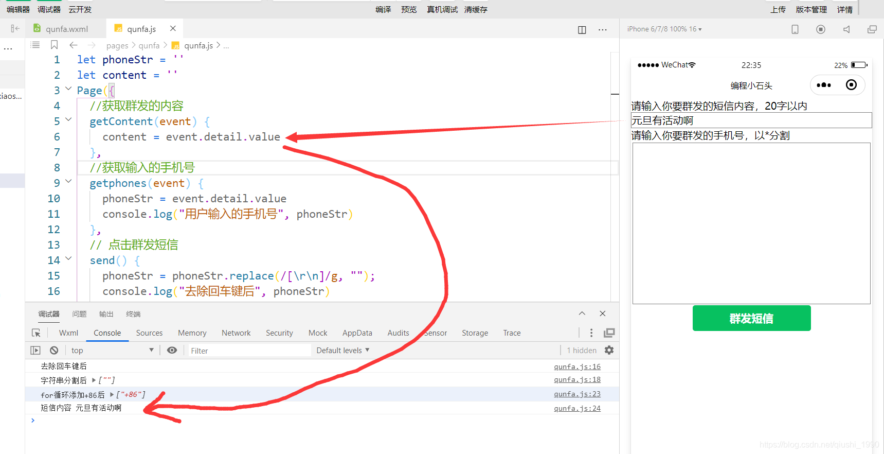The height and width of the screenshot is (454, 884).
Task: Close the qunfa.js editor tab
Action: pyautogui.click(x=173, y=29)
